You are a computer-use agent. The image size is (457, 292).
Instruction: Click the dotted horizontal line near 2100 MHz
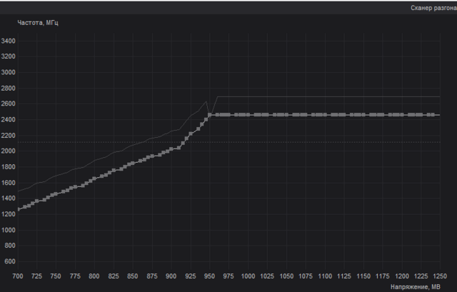click(x=286, y=141)
